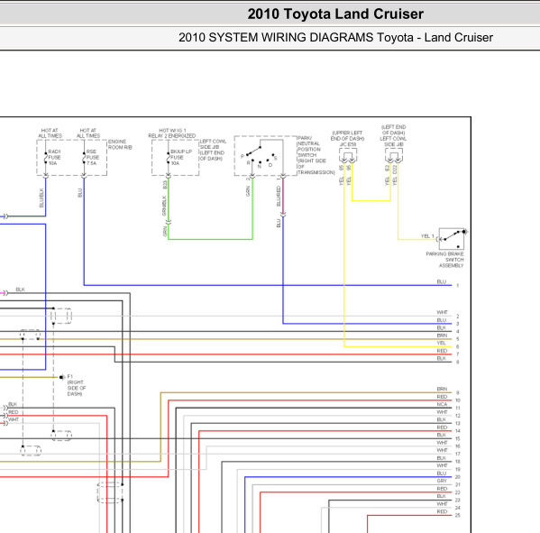Click the P position label in the switch
Viewport: 540px width, 533px height.
pyautogui.click(x=243, y=156)
